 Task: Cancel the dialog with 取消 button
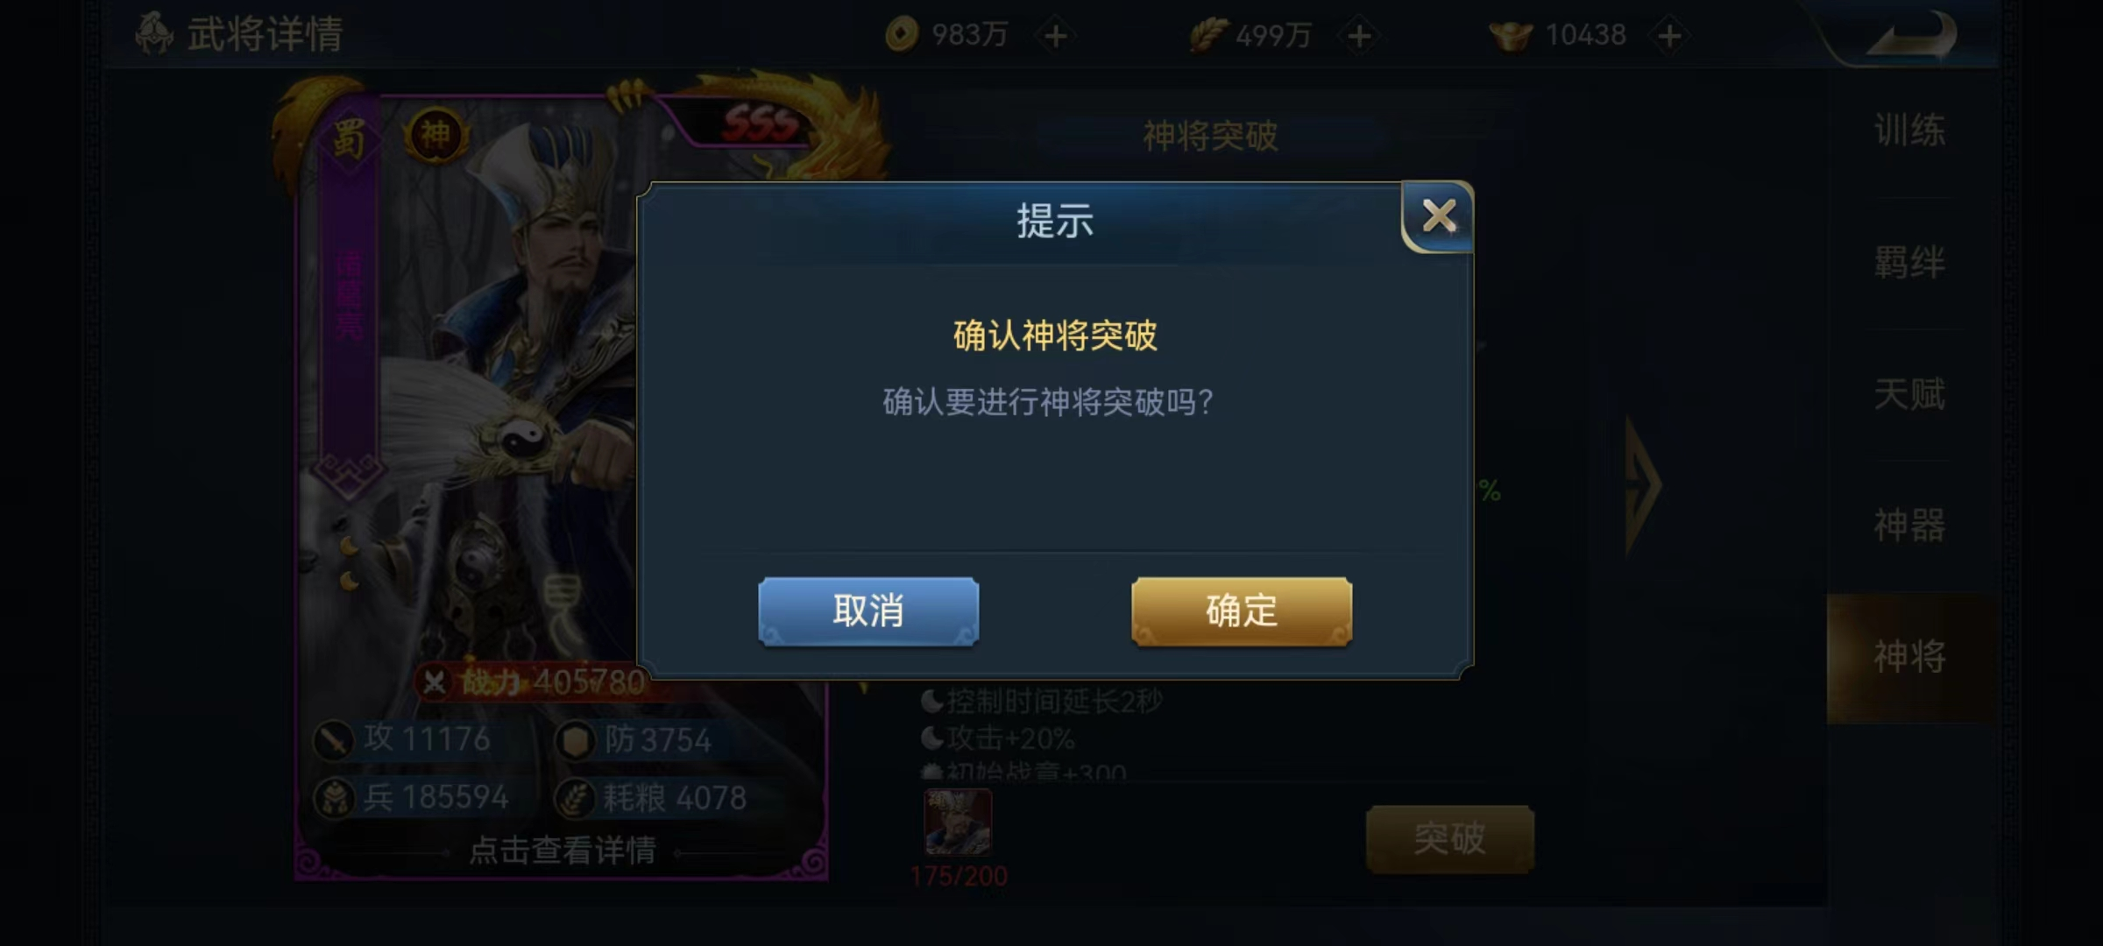click(868, 611)
